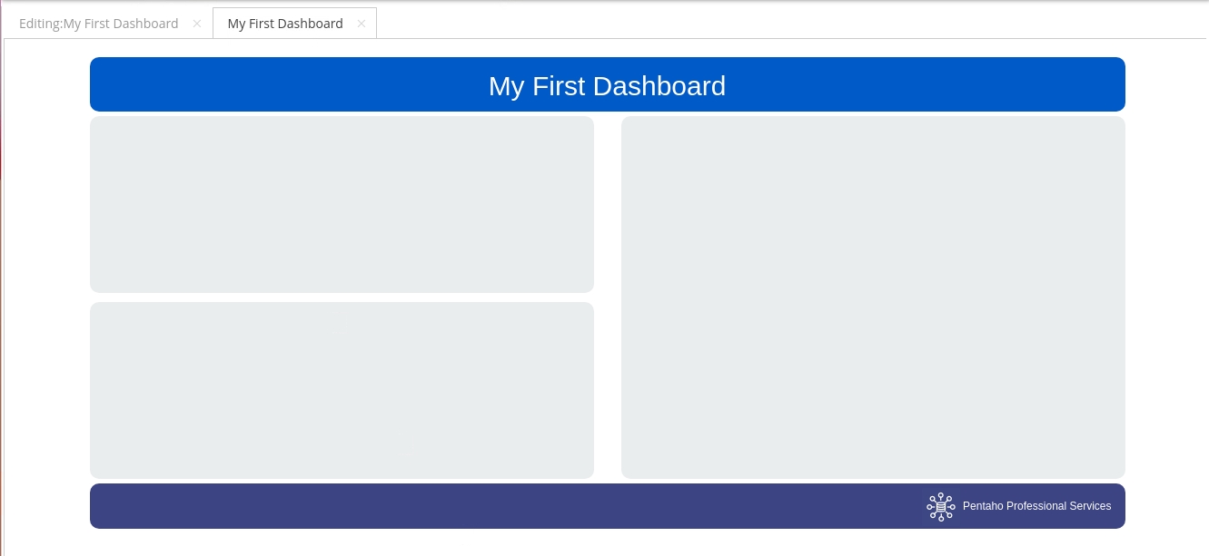1209x556 pixels.
Task: Close the Editing:My First Dashboard tab
Action: tap(197, 24)
